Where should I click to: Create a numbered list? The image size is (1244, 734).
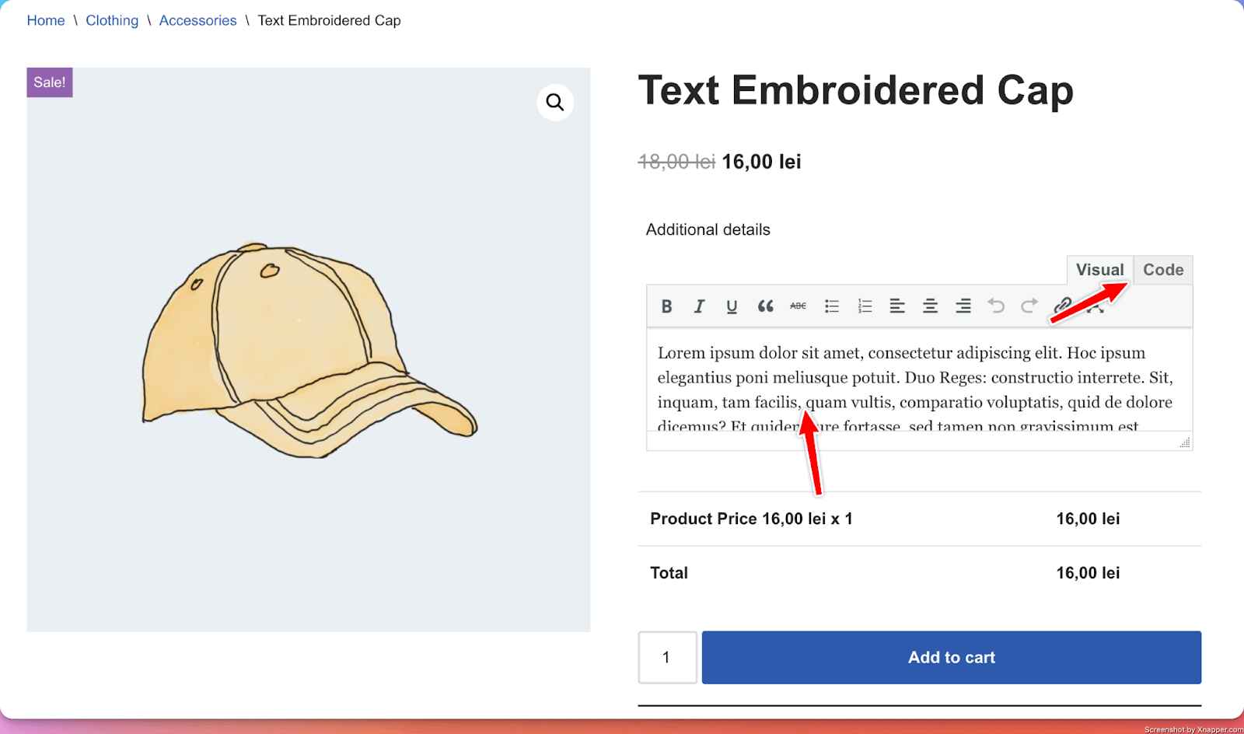(x=865, y=306)
